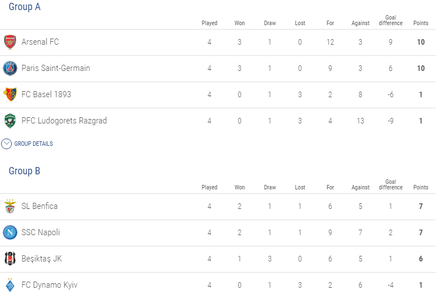Image resolution: width=448 pixels, height=300 pixels.
Task: Open the Group B heading
Action: [x=25, y=171]
